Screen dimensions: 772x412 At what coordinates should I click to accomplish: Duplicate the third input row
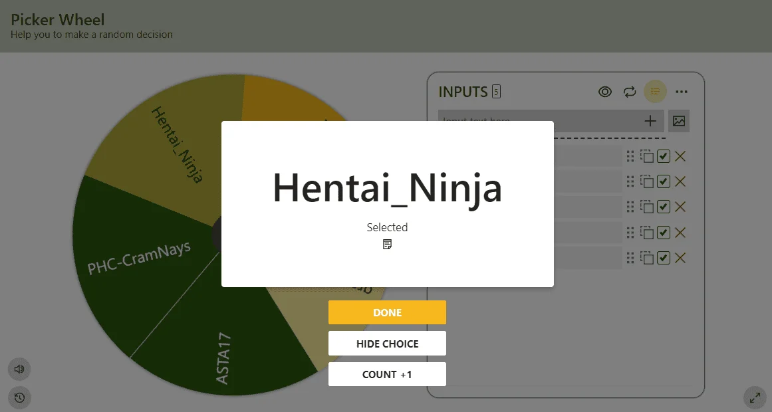pyautogui.click(x=647, y=207)
